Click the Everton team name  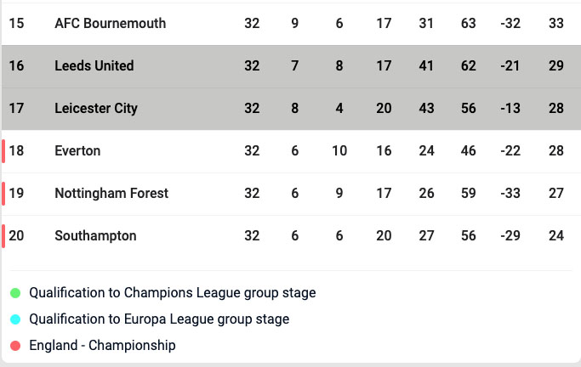click(x=77, y=151)
